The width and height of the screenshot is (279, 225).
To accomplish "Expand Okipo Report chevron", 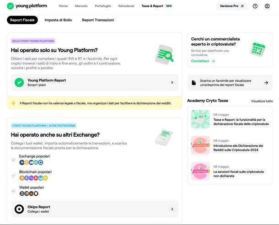I will pyautogui.click(x=172, y=209).
